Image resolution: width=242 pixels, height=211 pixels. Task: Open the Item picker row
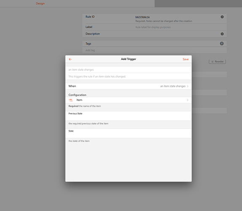click(x=129, y=100)
